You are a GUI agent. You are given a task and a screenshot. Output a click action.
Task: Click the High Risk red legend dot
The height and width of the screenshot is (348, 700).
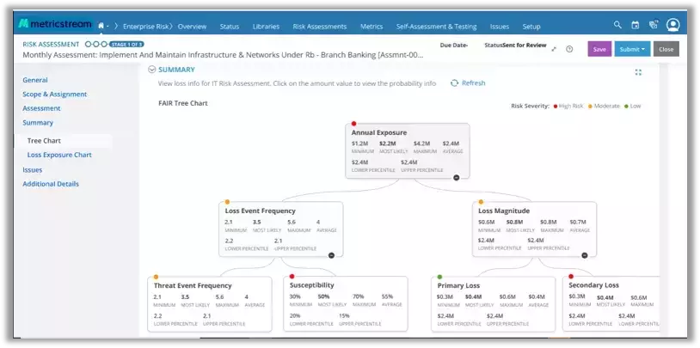coord(556,107)
